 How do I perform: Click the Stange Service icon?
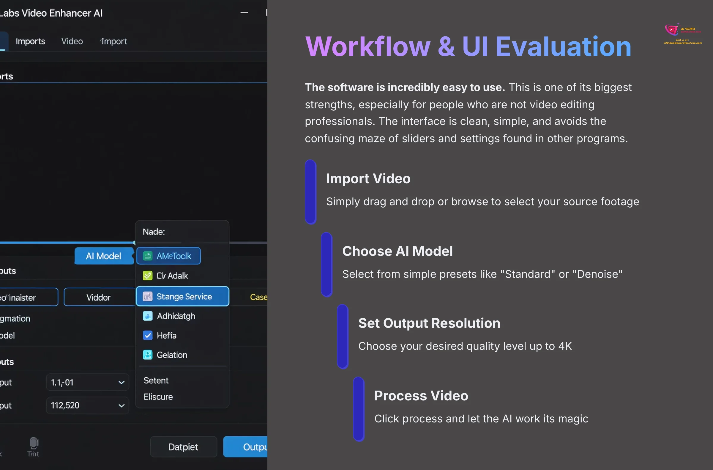[147, 296]
